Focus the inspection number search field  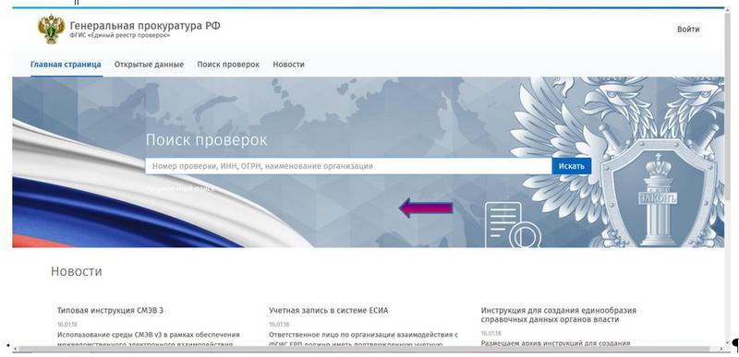point(348,166)
